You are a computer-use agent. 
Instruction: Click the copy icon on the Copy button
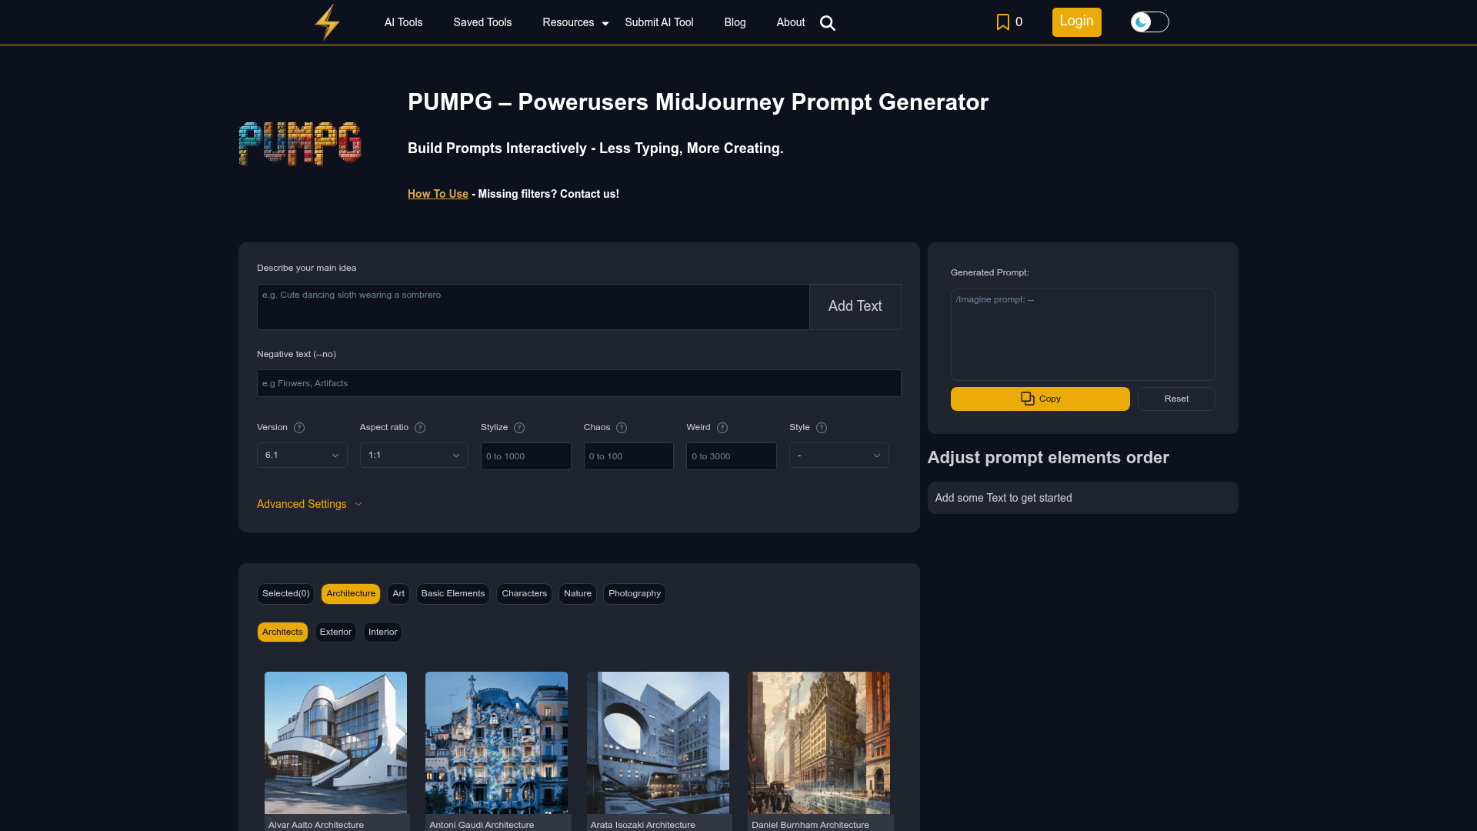(x=1027, y=399)
